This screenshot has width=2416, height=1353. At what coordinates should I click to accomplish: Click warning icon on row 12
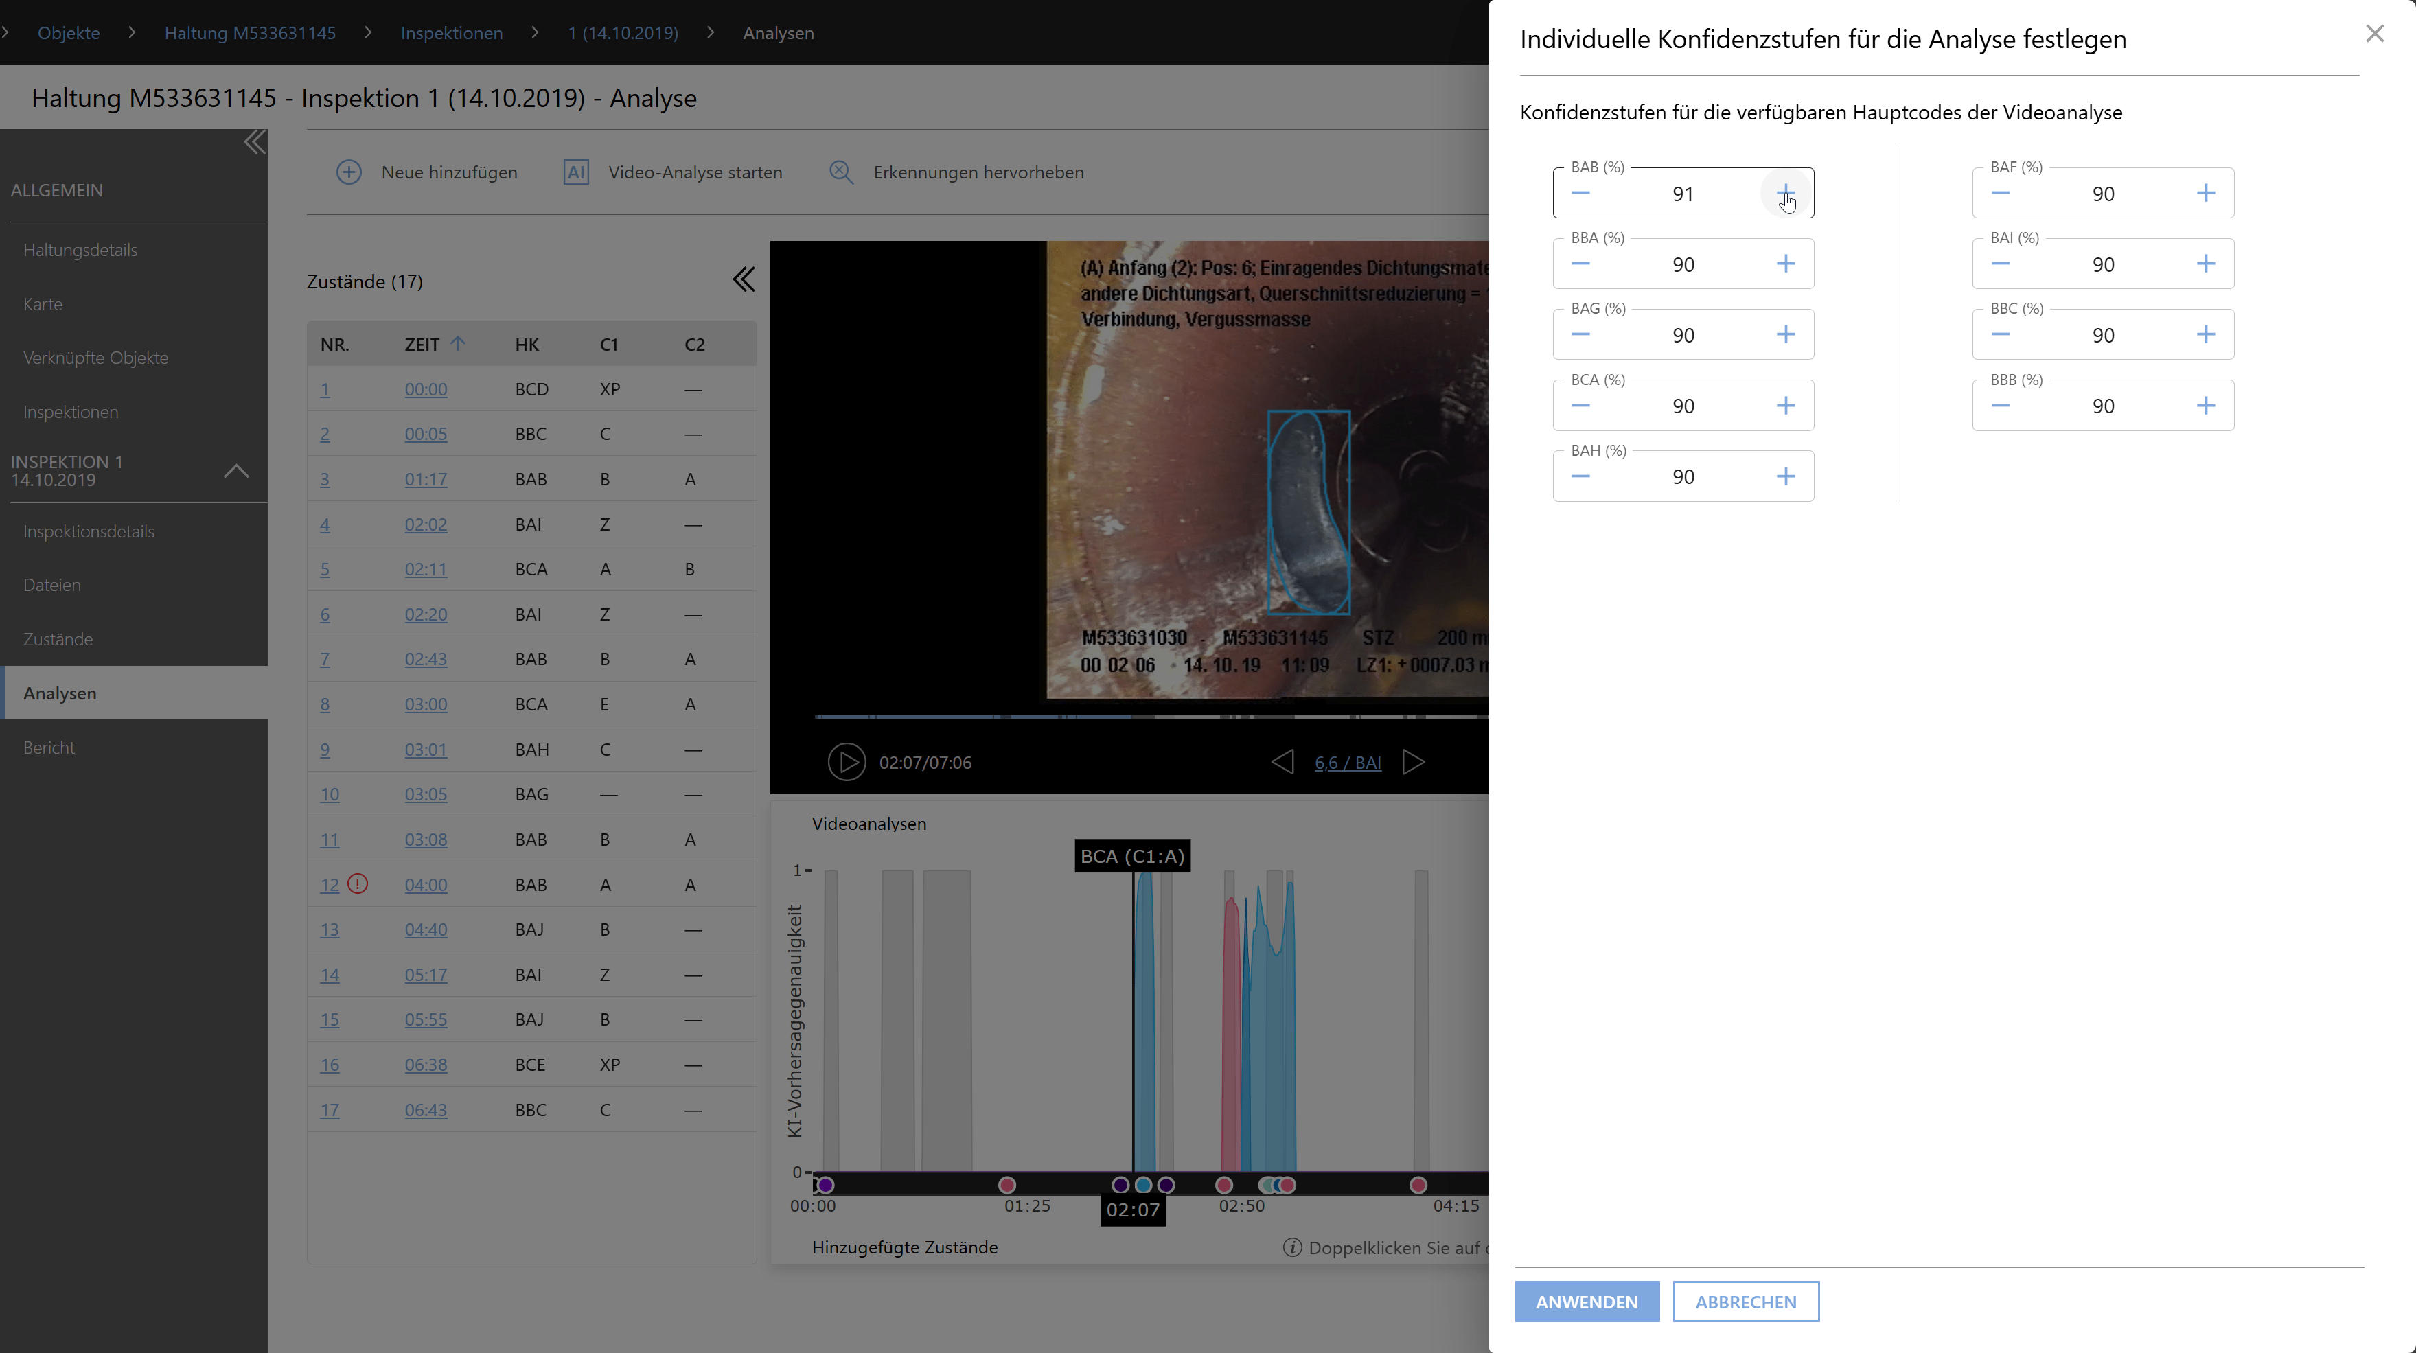[x=357, y=883]
